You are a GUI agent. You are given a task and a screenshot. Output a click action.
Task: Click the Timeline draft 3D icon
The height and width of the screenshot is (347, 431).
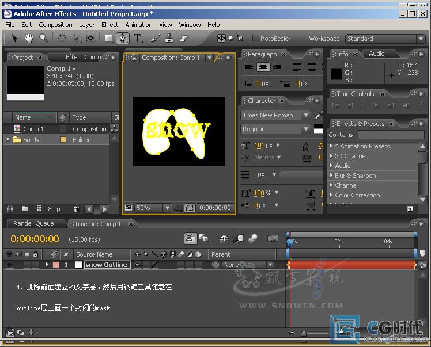(x=205, y=238)
